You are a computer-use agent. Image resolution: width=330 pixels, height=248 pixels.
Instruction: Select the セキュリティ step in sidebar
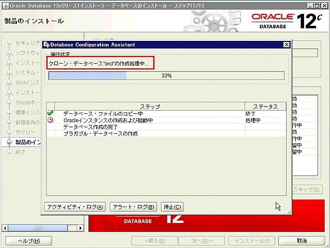click(27, 43)
